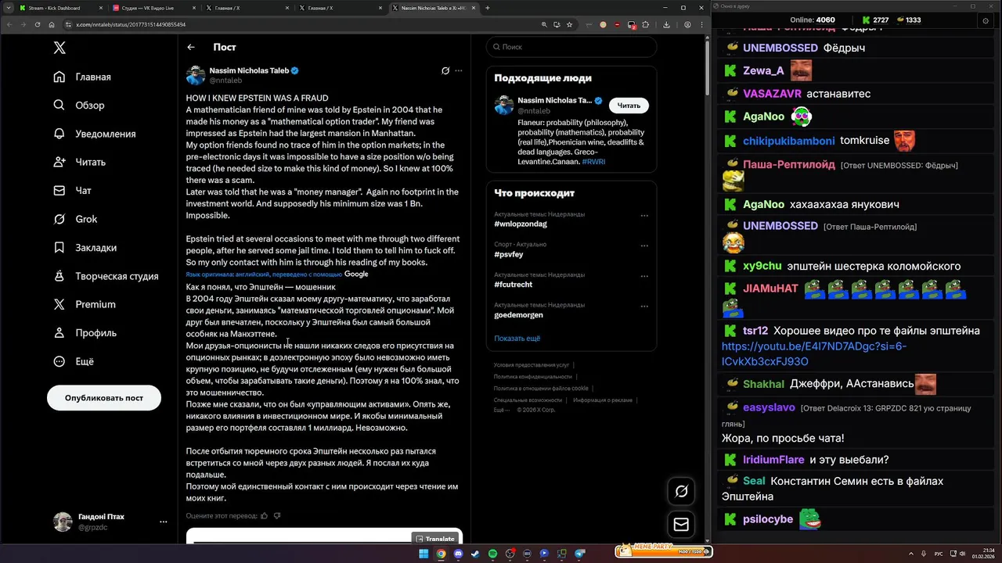1002x563 pixels.
Task: Open more options for #wnlopzondag trend
Action: tap(644, 216)
